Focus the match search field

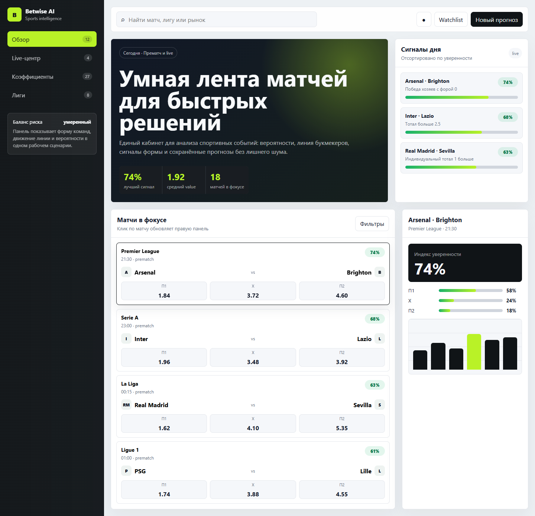tap(217, 20)
